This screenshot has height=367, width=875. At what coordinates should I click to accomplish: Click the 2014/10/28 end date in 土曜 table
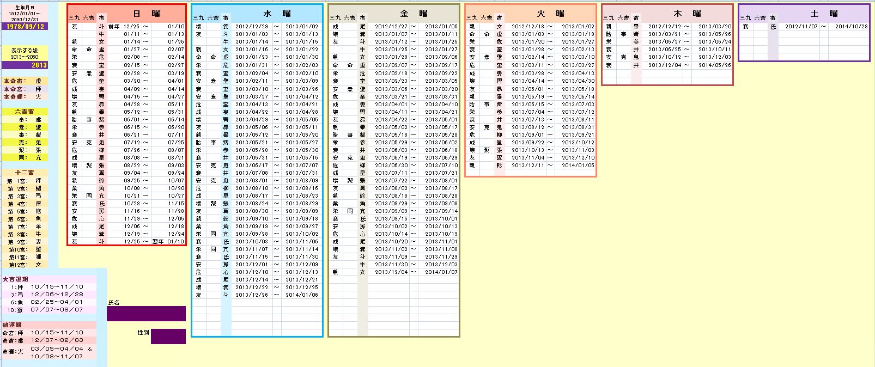(x=851, y=26)
